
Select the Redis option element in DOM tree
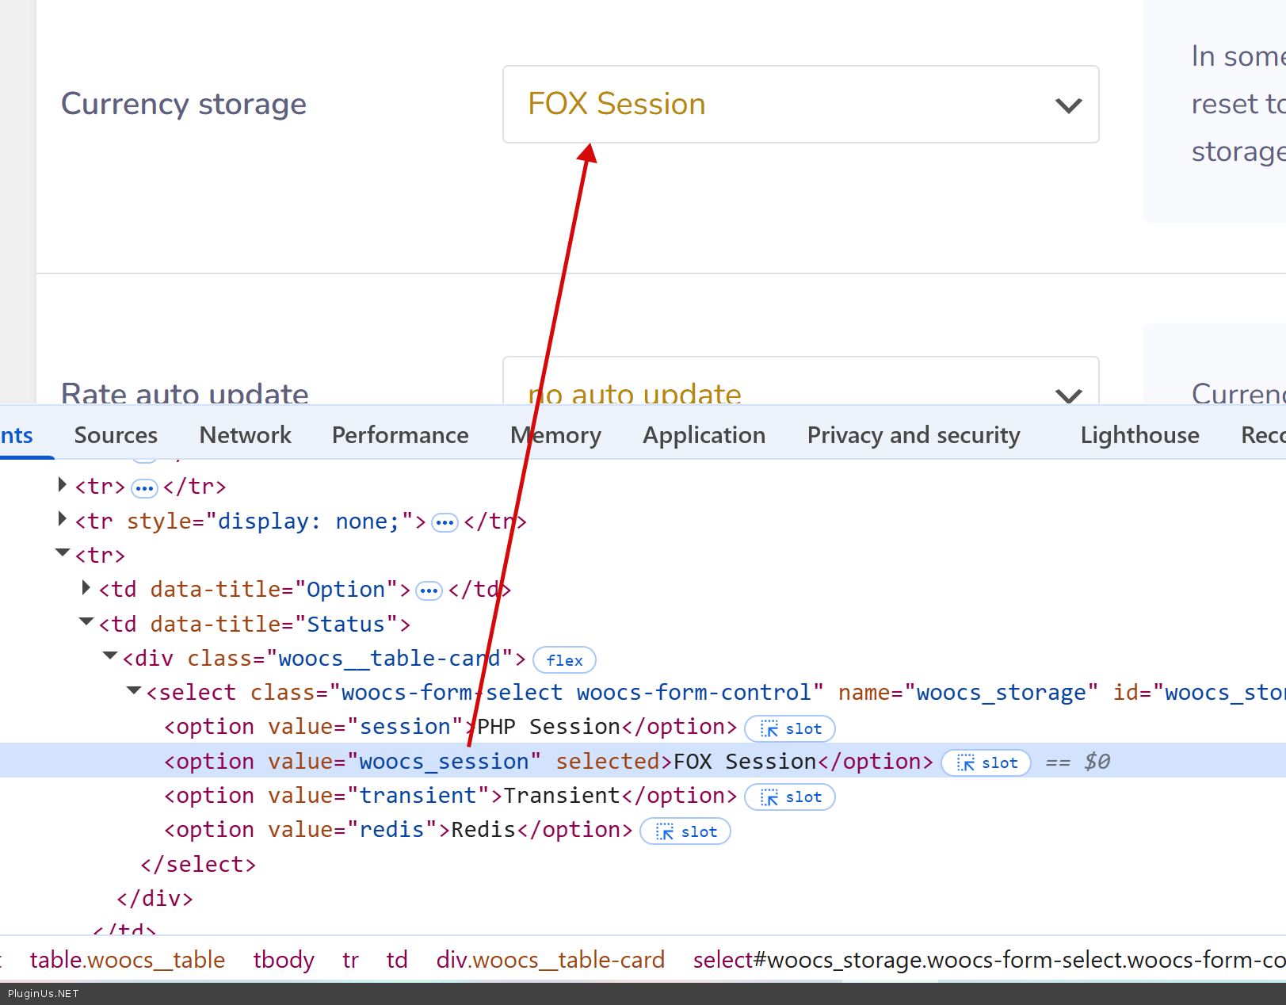[x=398, y=830]
